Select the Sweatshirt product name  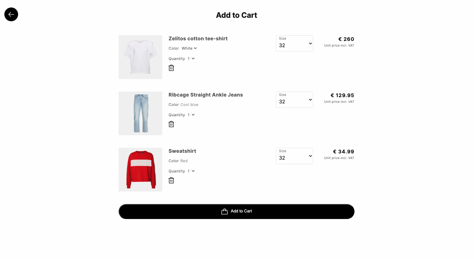click(182, 151)
